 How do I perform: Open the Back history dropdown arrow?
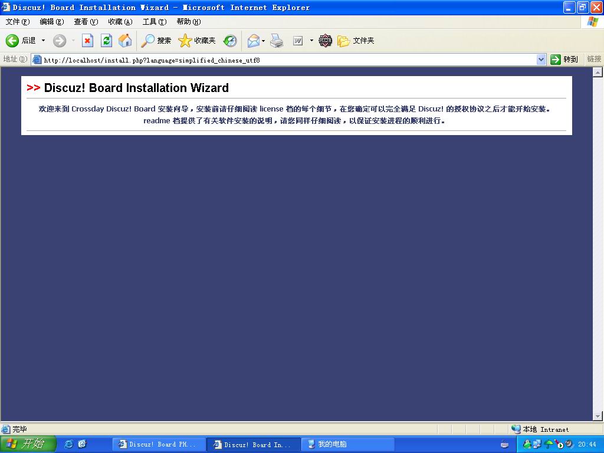[43, 41]
